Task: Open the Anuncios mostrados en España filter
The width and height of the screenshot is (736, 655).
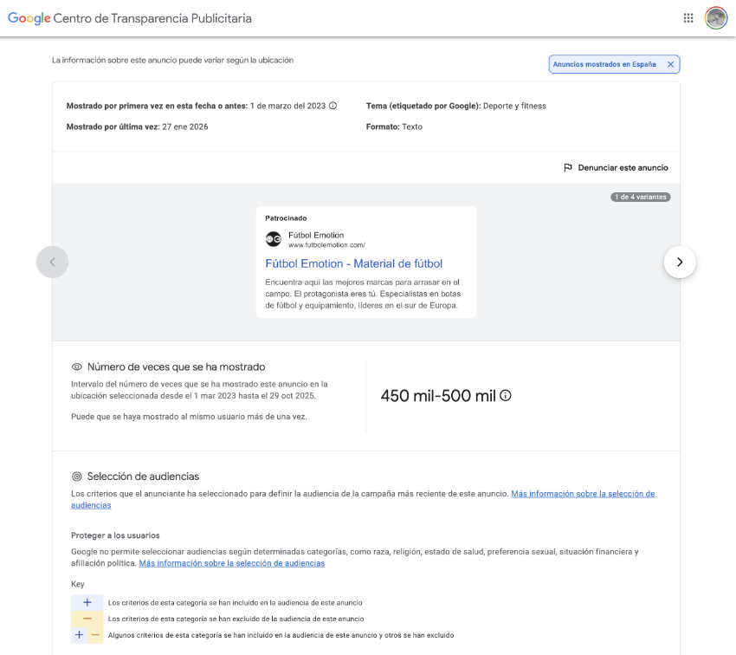Action: click(x=604, y=64)
